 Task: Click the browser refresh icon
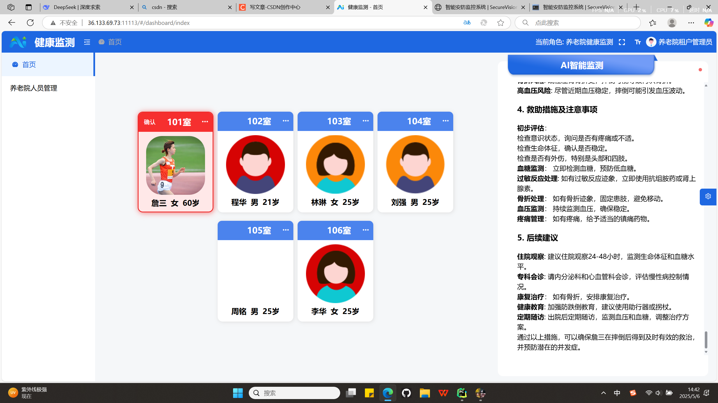click(x=30, y=23)
